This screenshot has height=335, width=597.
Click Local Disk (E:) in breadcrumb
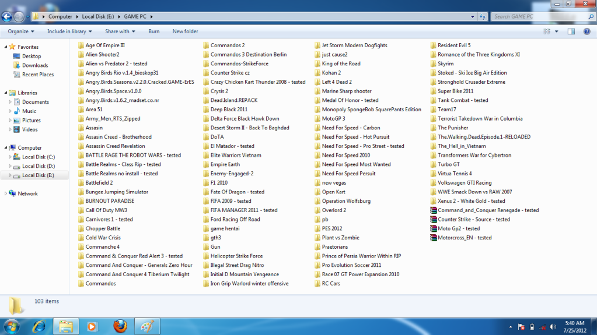(x=98, y=17)
